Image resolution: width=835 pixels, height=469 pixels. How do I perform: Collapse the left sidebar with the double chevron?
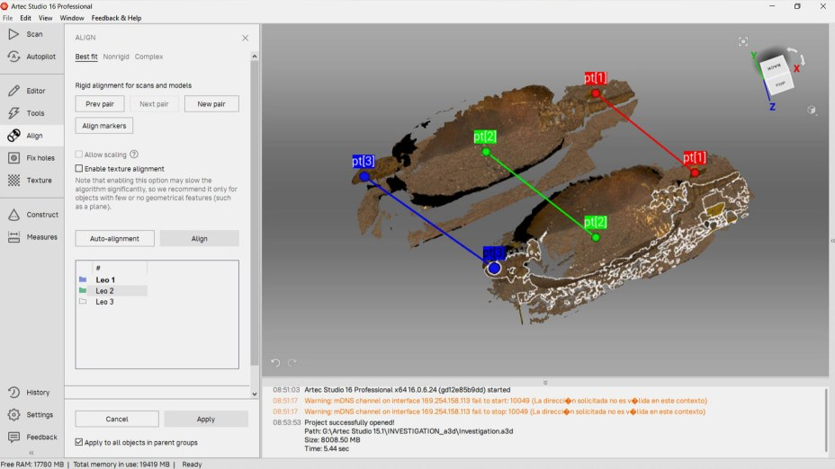(31, 453)
